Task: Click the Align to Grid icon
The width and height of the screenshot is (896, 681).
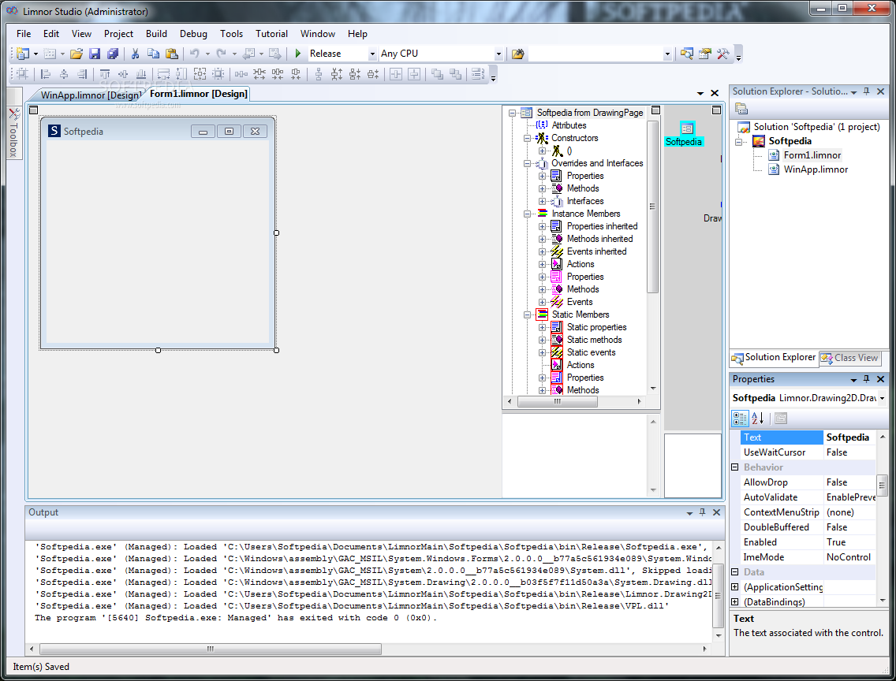Action: (22, 73)
